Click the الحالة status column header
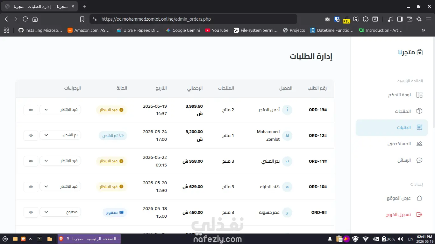This screenshot has height=244, width=435. coord(122,88)
